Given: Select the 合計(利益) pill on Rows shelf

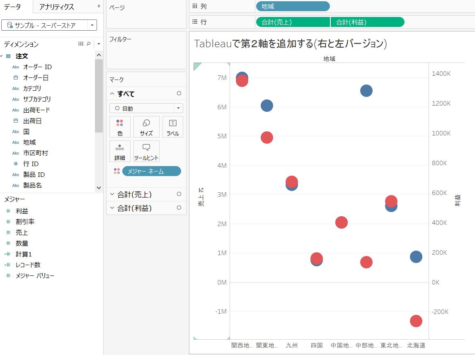Looking at the screenshot, I should (367, 21).
